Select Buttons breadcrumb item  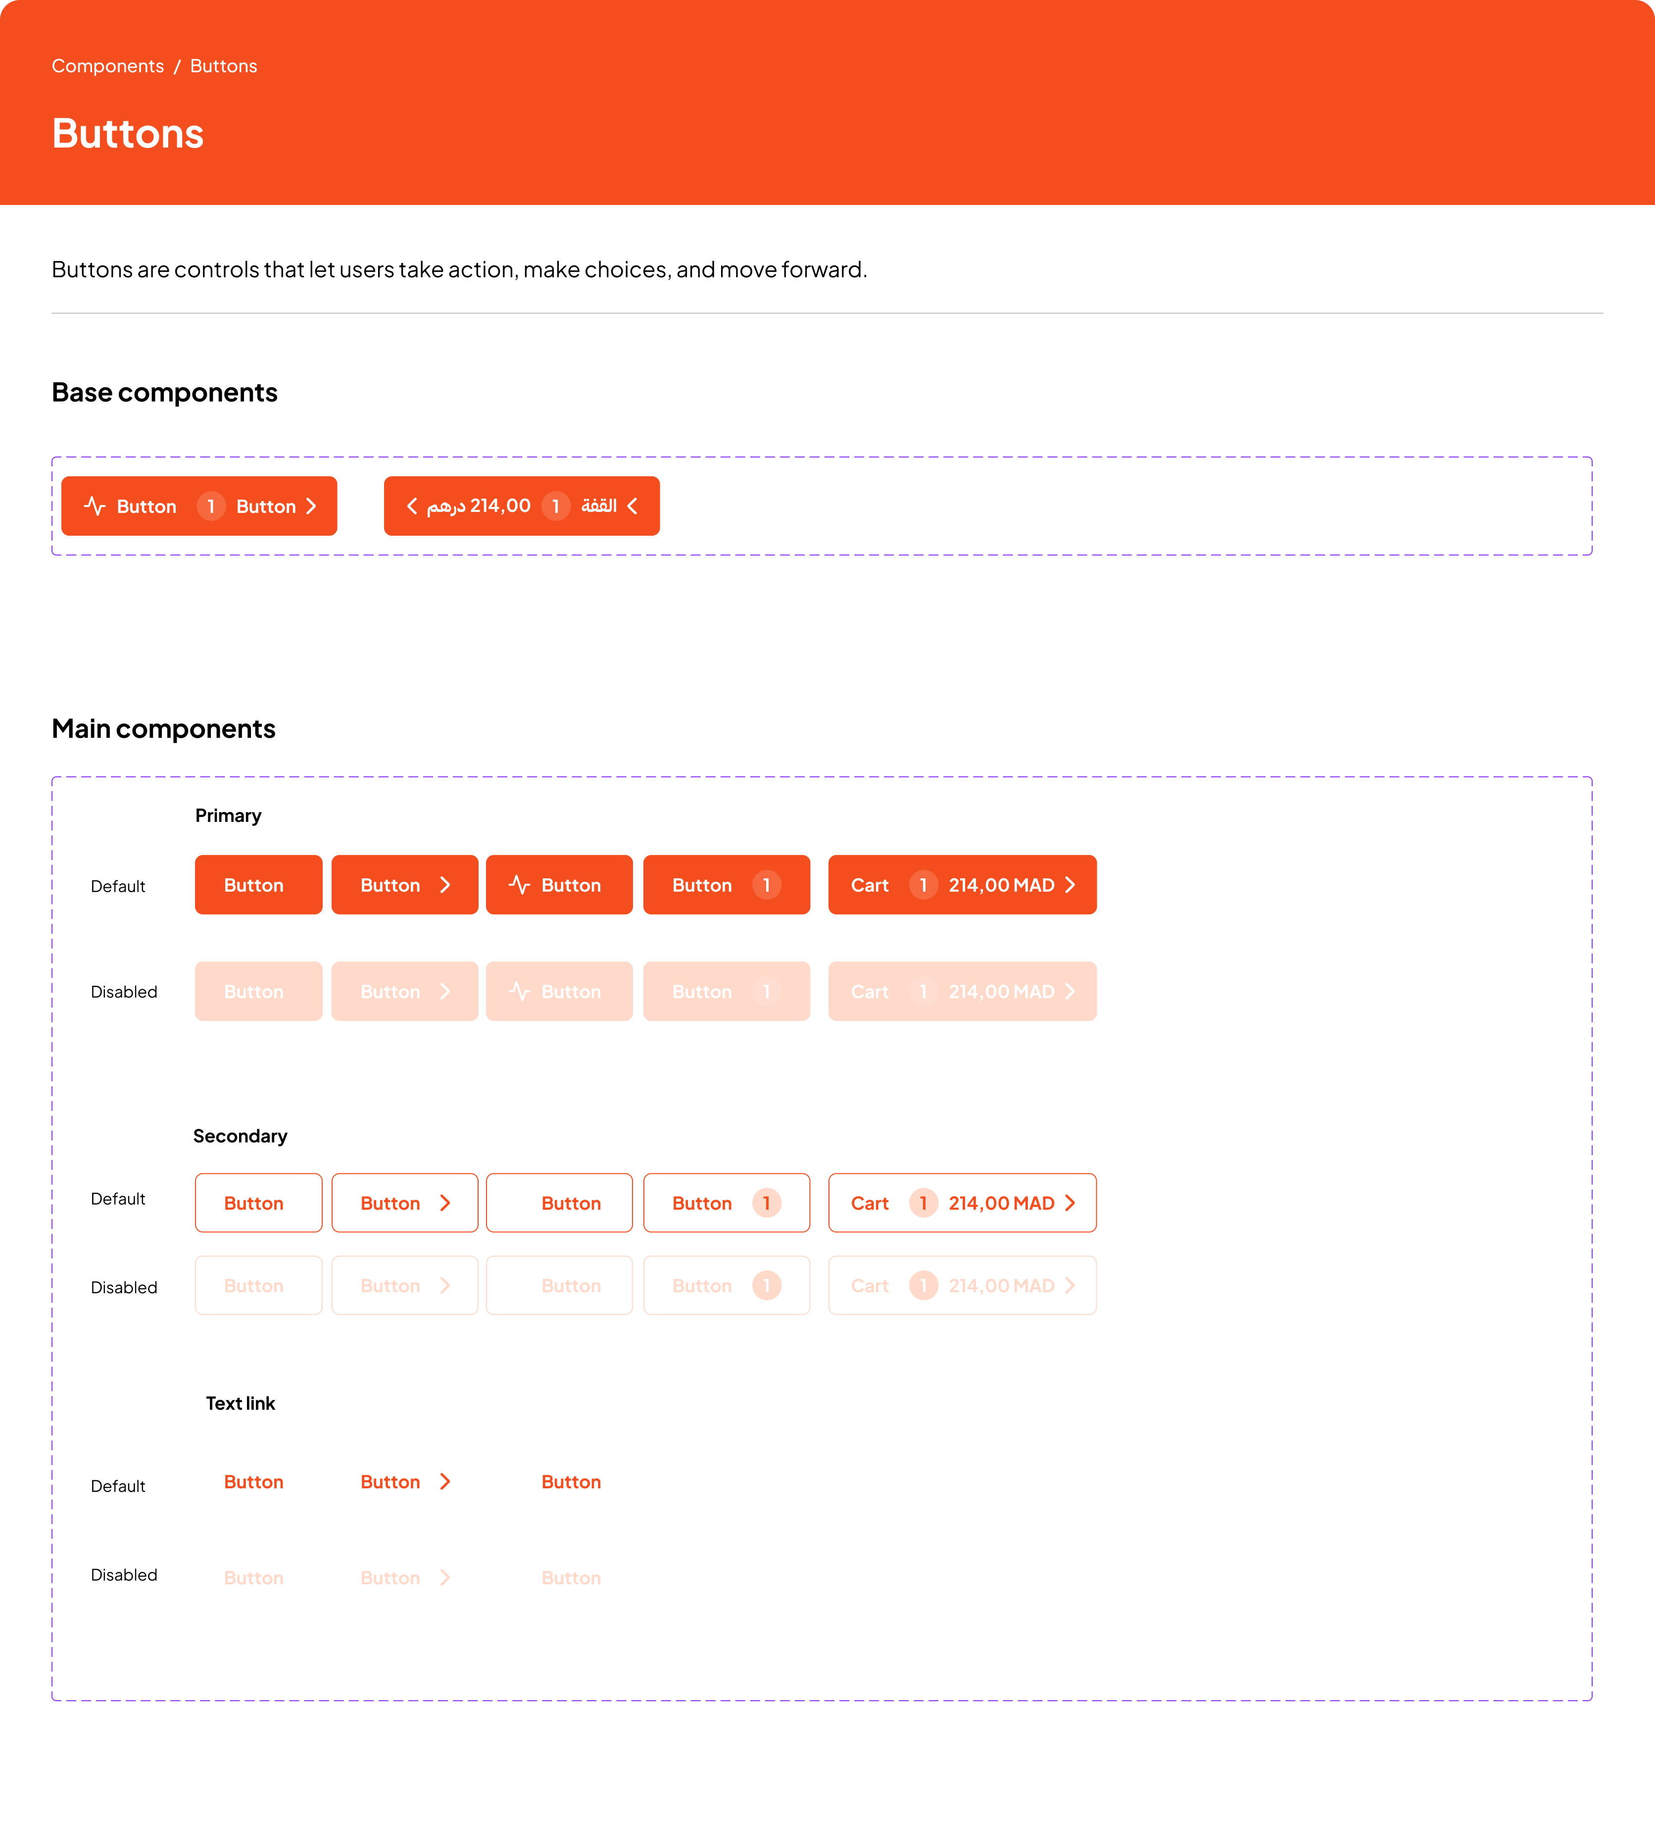(223, 66)
